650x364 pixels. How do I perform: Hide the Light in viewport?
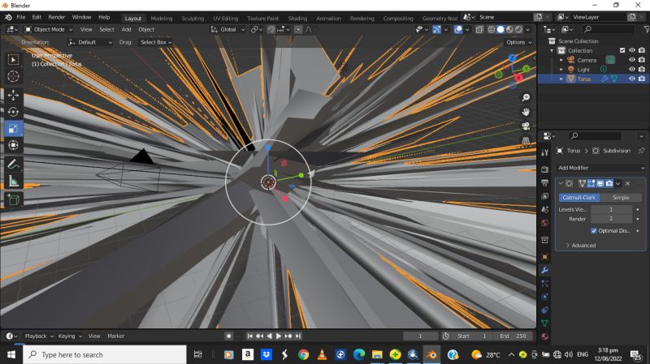(632, 69)
